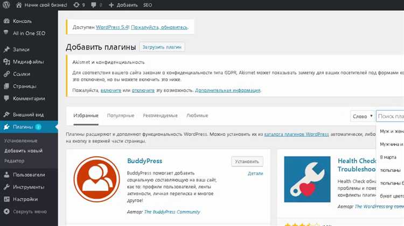Open the WordPress 5.4 link
Image resolution: width=404 pixels, height=226 pixels.
click(112, 27)
